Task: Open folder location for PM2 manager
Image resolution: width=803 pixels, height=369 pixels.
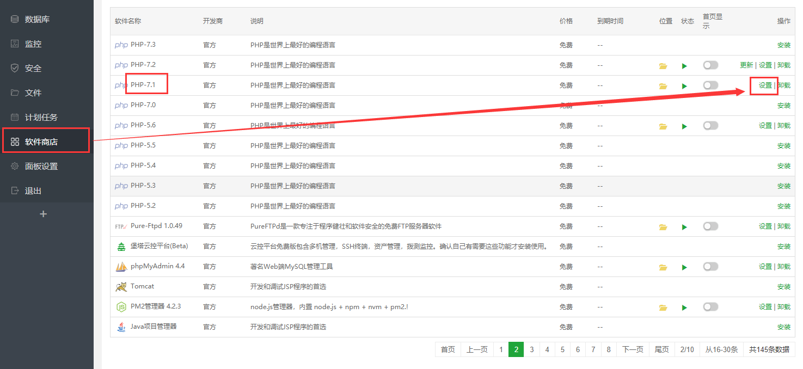Action: coord(663,307)
